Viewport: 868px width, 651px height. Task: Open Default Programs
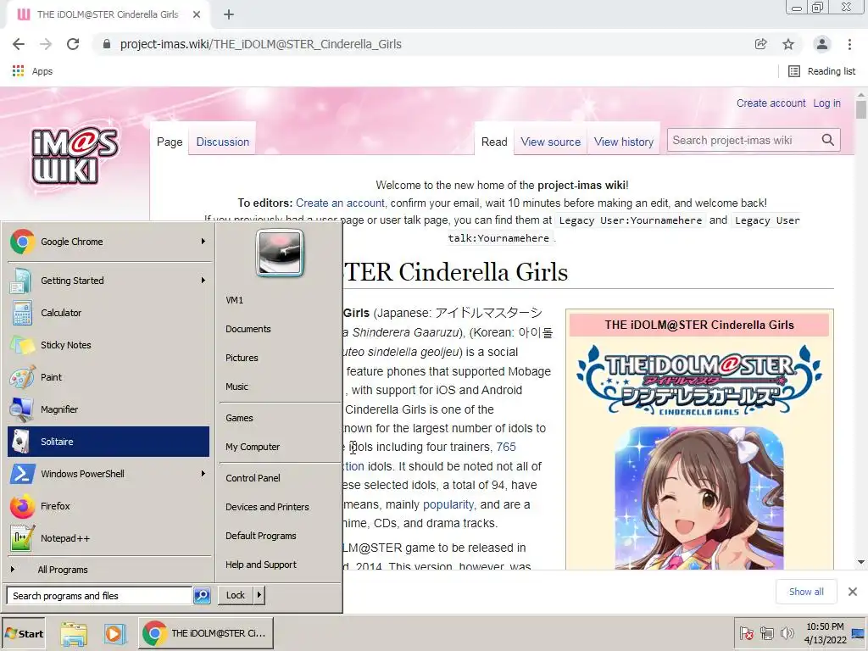pos(261,536)
